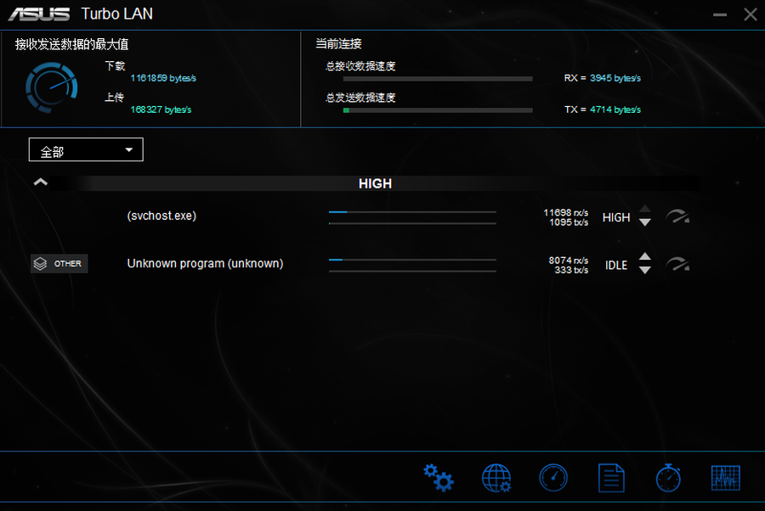Image resolution: width=765 pixels, height=511 pixels.
Task: Click the HIGH section header bar
Action: click(x=375, y=183)
